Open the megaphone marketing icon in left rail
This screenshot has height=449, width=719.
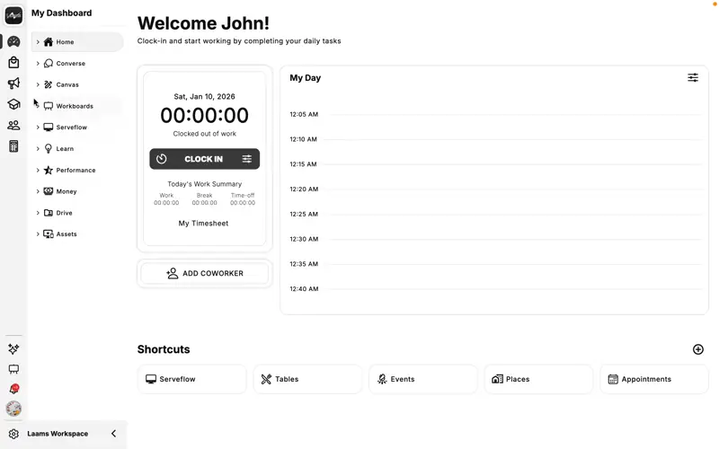point(13,84)
